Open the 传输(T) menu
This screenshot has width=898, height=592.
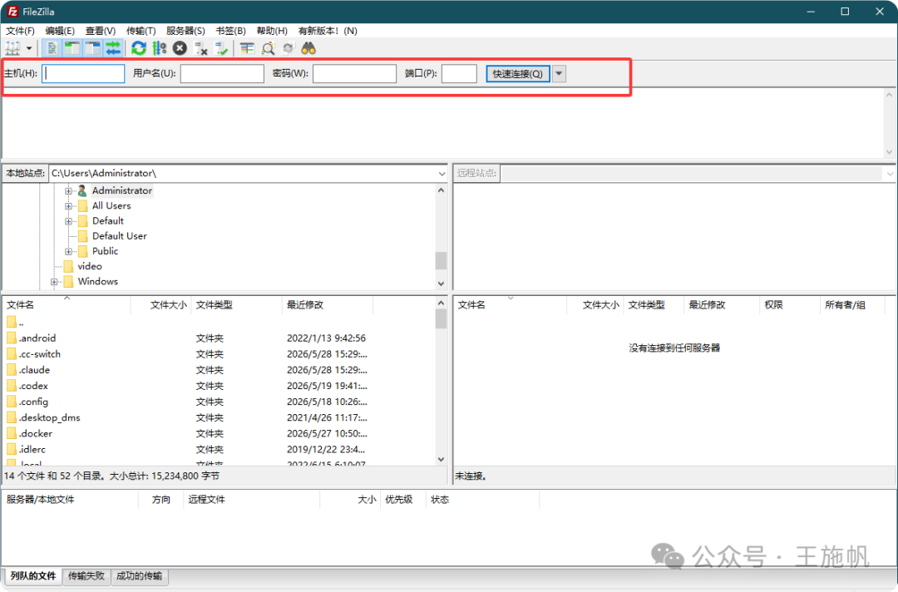pos(141,31)
